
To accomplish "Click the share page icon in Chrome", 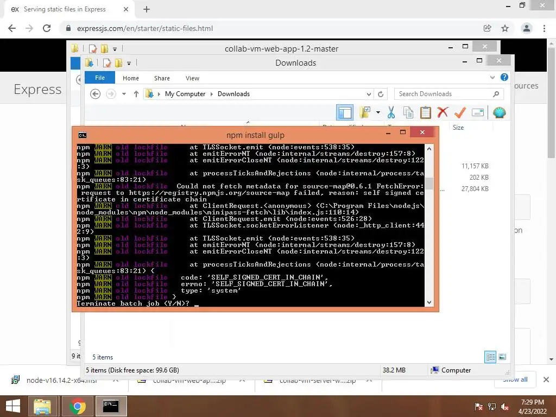I will [488, 28].
